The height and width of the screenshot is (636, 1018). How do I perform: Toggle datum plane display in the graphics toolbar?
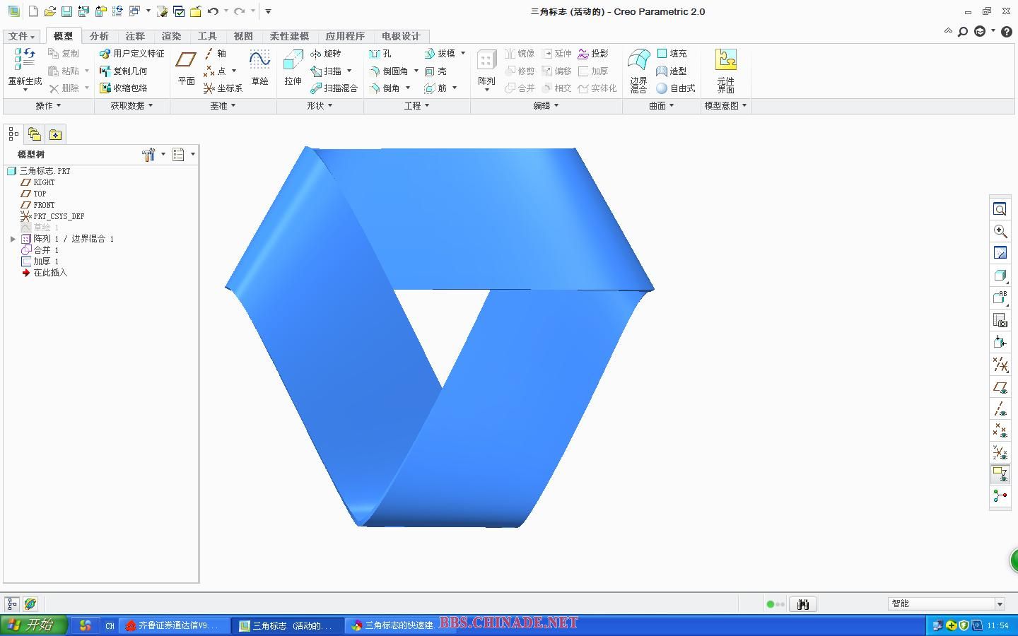(x=1000, y=387)
